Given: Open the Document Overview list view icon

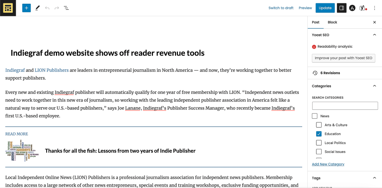Looking at the screenshot, I should coord(66,8).
